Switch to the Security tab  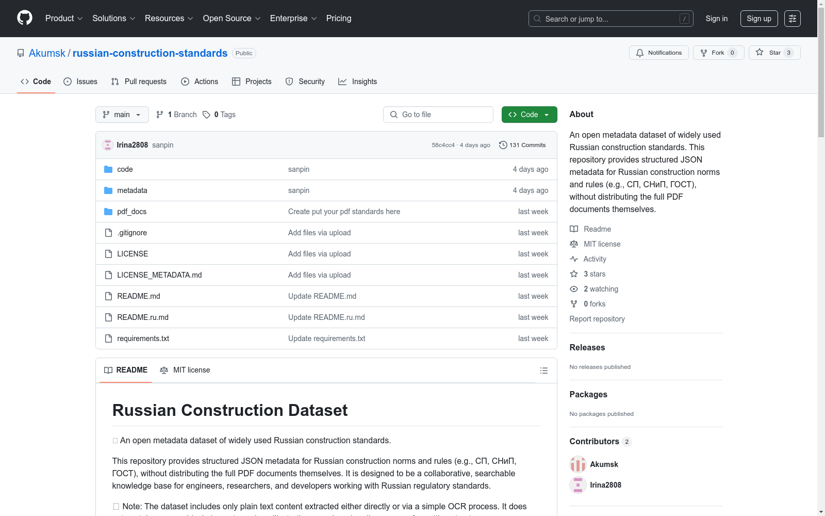click(305, 82)
